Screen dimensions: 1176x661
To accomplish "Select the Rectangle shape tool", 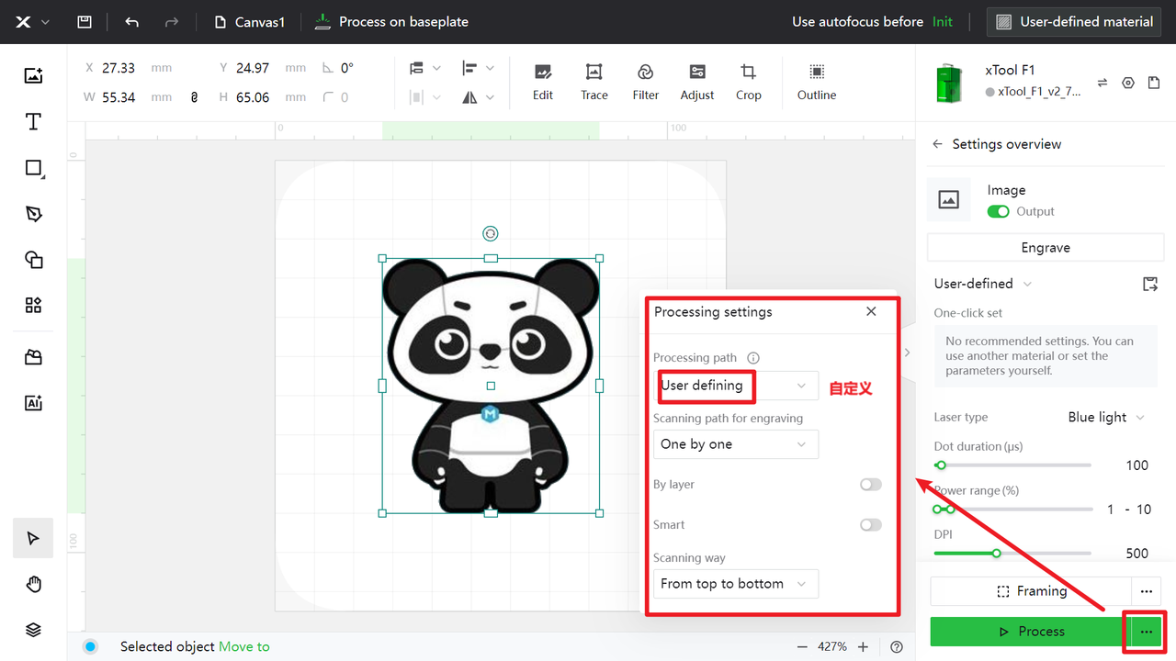I will (34, 168).
